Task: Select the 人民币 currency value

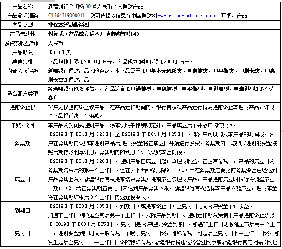Action: click(55, 43)
